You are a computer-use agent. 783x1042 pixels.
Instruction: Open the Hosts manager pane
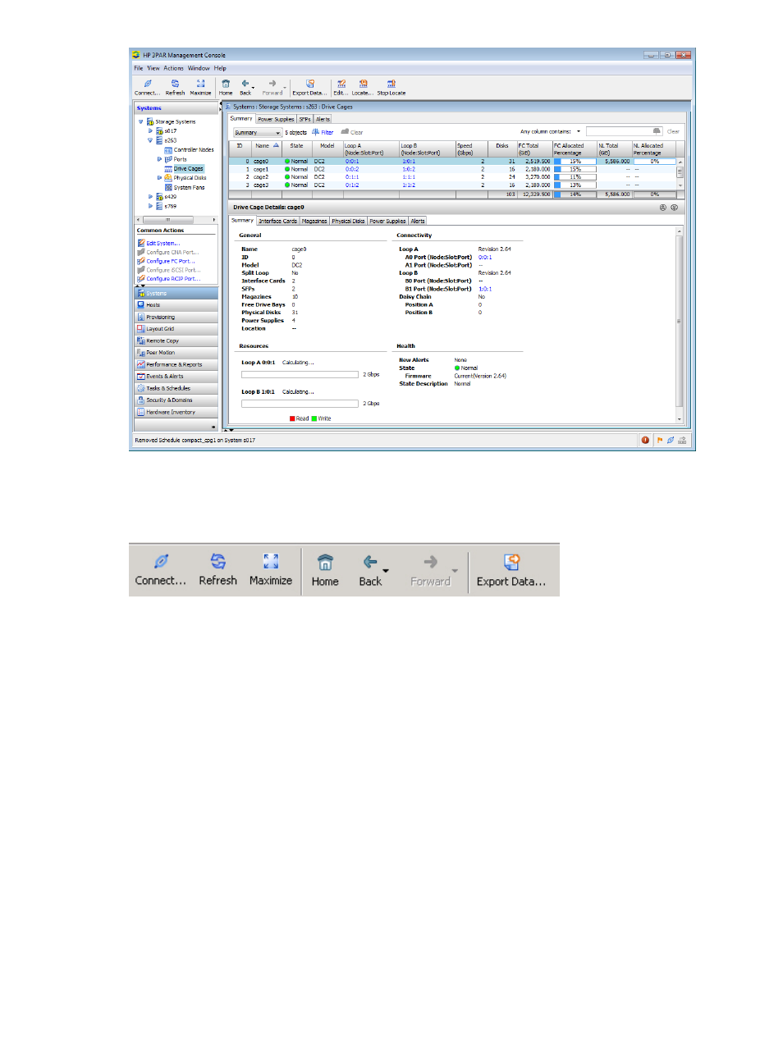pos(176,305)
